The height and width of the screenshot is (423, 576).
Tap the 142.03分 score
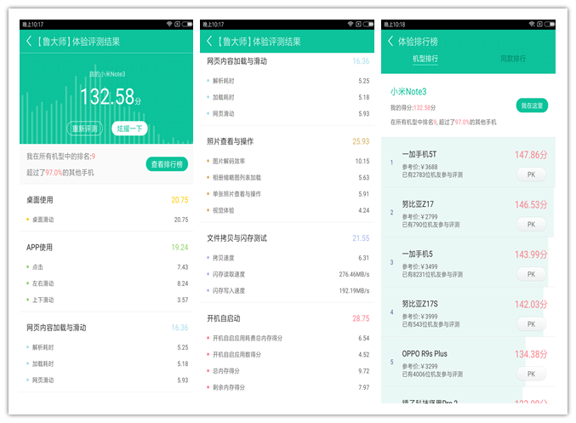click(531, 305)
